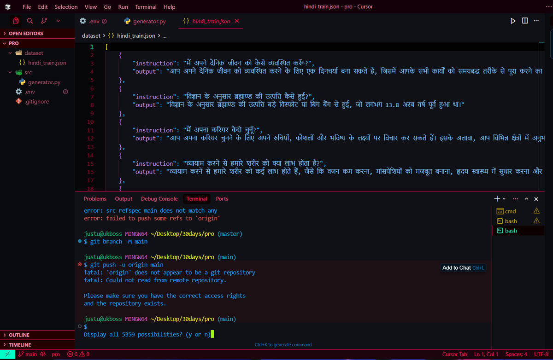This screenshot has width=553, height=360.
Task: Open the Edit menu
Action: coord(43,7)
